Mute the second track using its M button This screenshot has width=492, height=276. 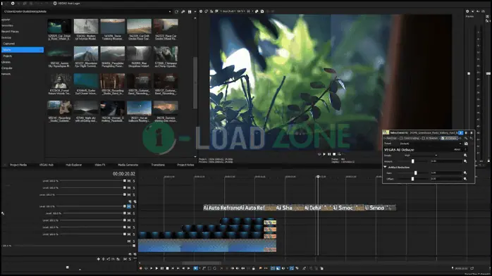coord(129,188)
